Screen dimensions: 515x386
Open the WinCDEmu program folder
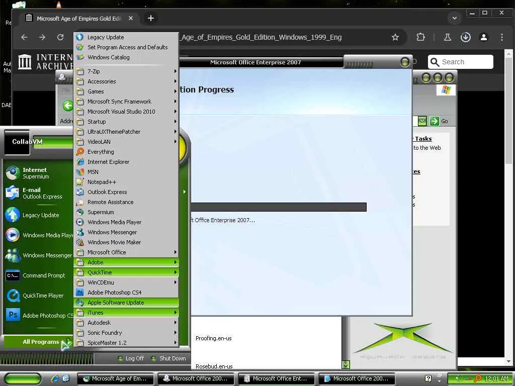(126, 282)
